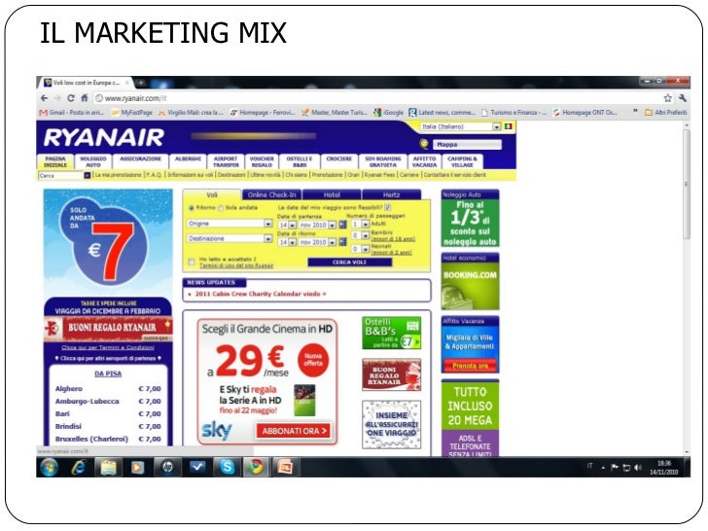
Task: Select the Bruxelles (Charleroi) fare row
Action: click(x=108, y=439)
